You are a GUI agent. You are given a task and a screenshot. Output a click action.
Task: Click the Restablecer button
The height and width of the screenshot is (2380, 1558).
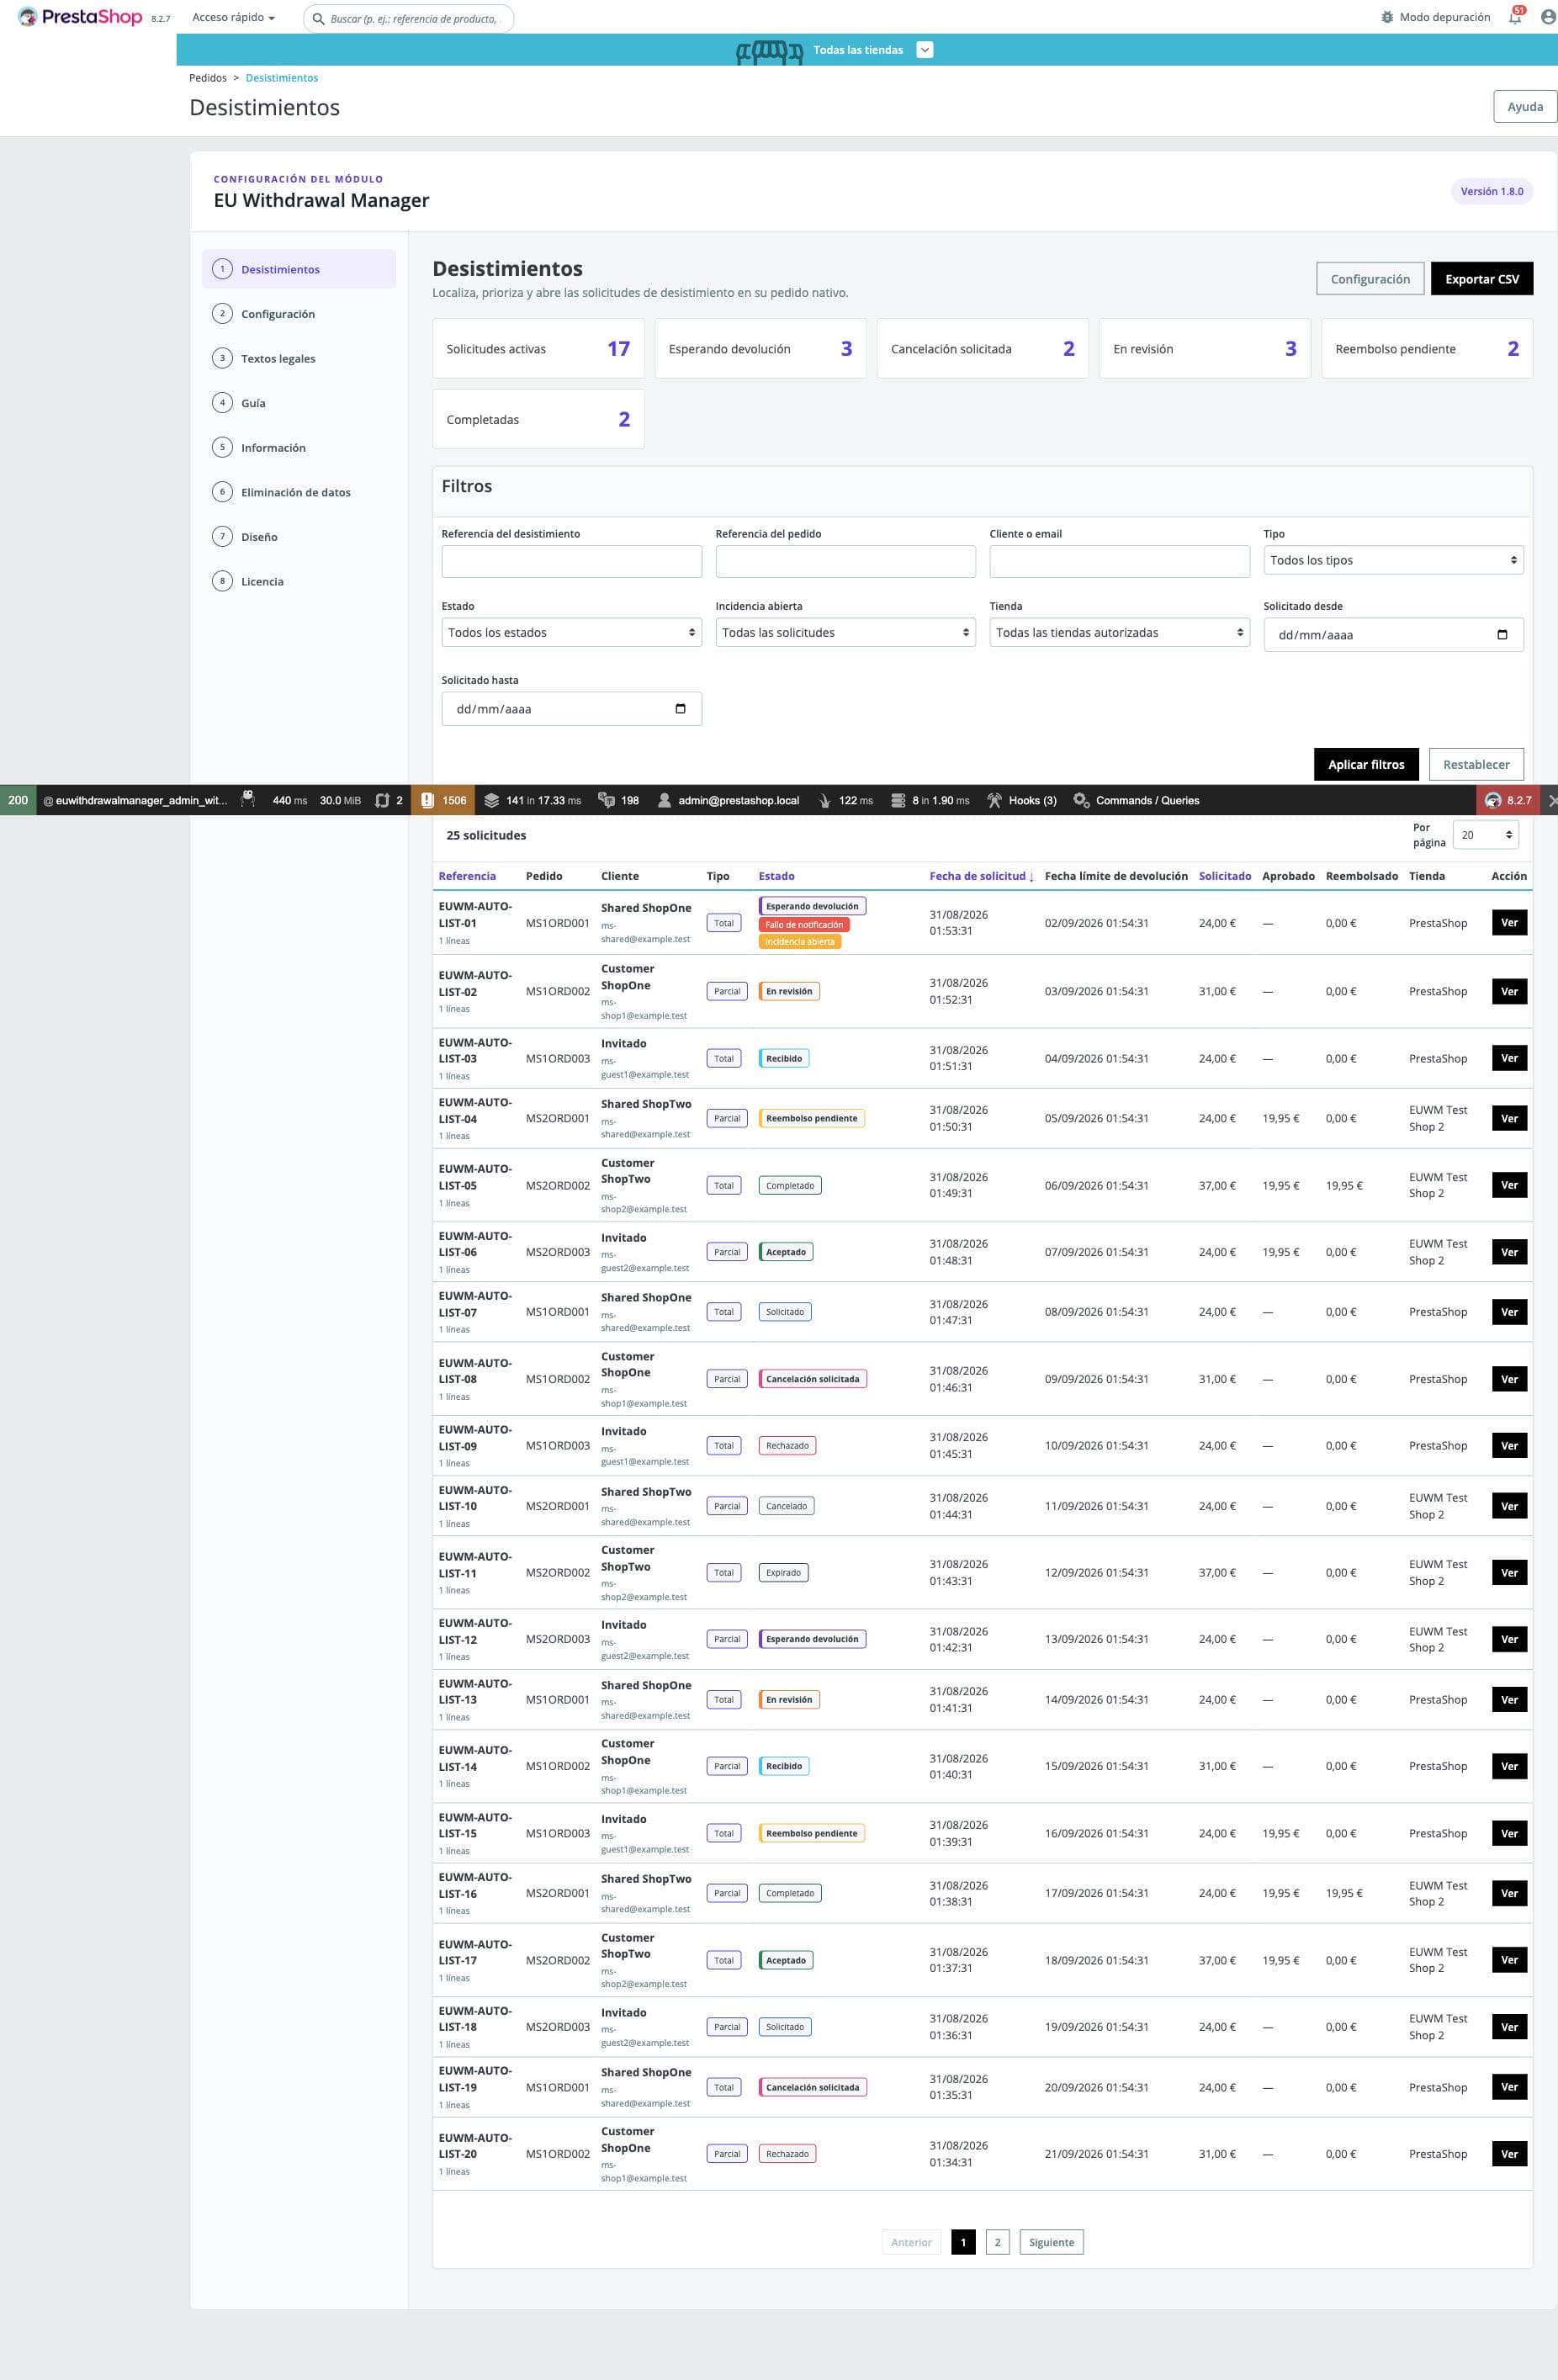pos(1475,764)
